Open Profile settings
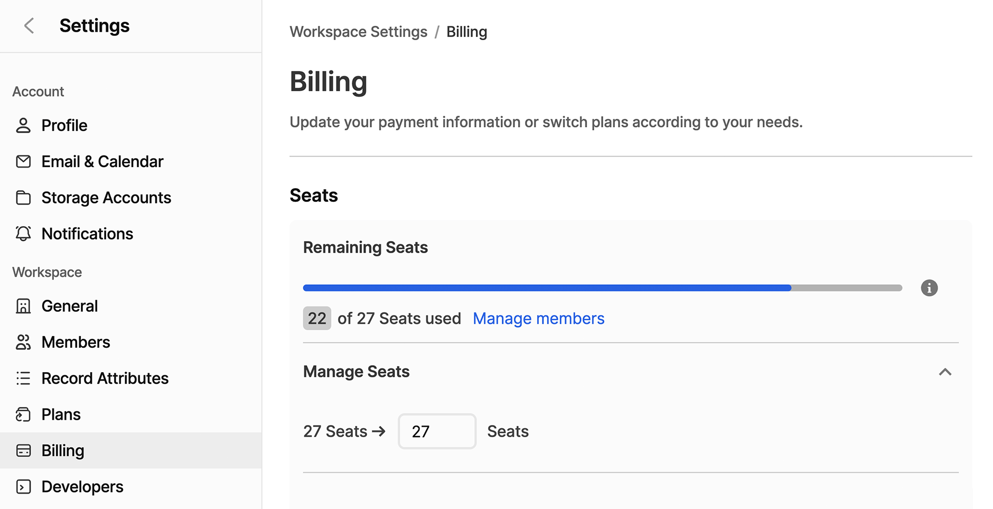Screen dimensions: 993x509 pos(131,125)
